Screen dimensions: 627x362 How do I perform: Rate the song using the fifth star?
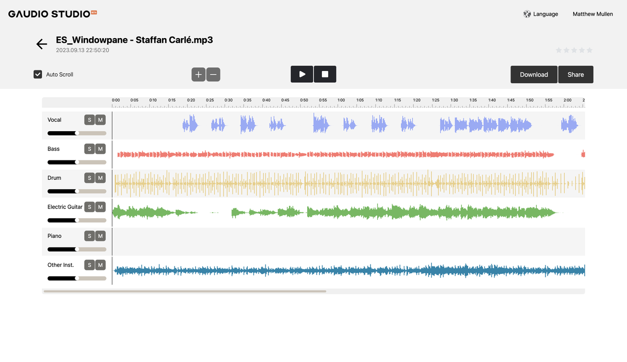589,50
